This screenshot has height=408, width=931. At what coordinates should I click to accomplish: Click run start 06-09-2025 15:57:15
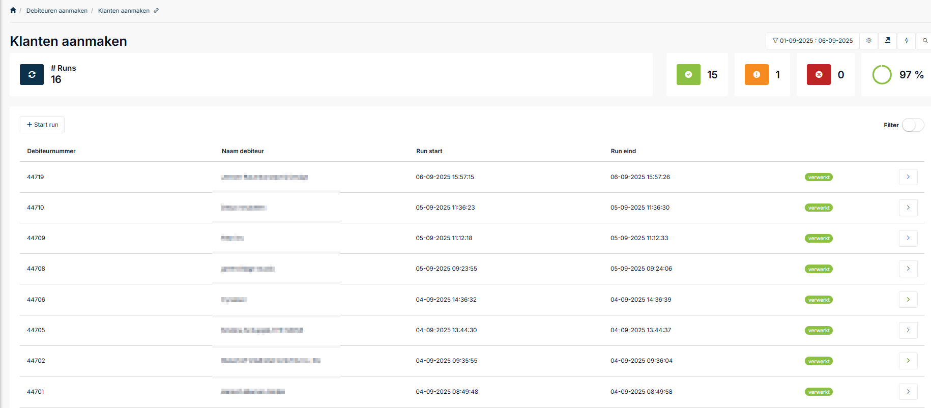click(445, 177)
